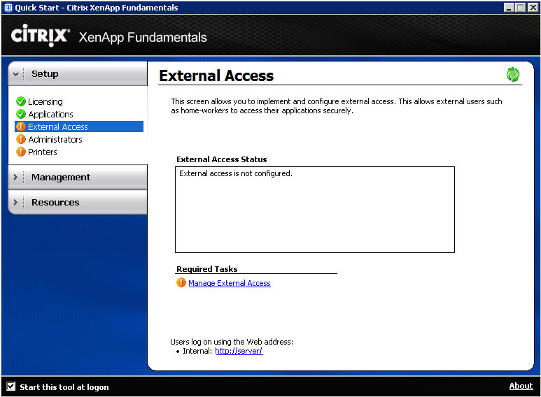Screen dimensions: 541x397
Task: Click the External Access page heading
Action: [x=216, y=75]
